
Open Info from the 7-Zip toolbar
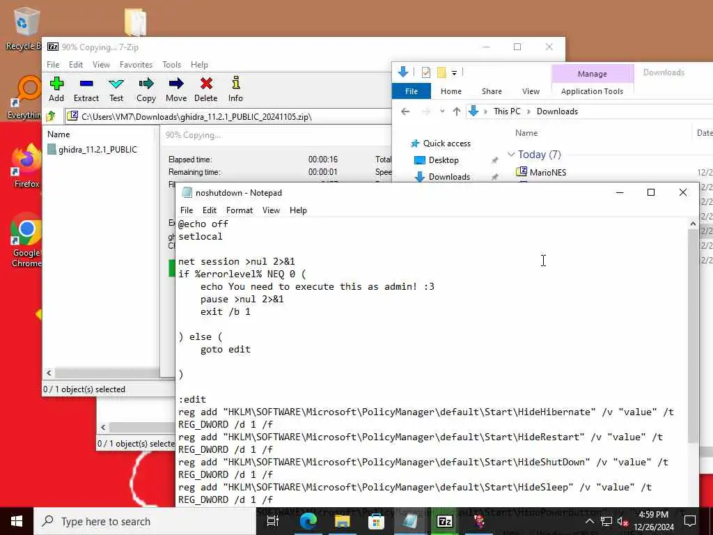pos(235,89)
